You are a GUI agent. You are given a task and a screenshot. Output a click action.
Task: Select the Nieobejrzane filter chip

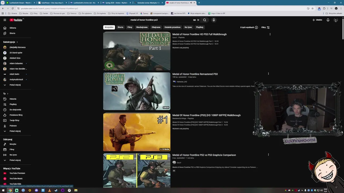142,27
